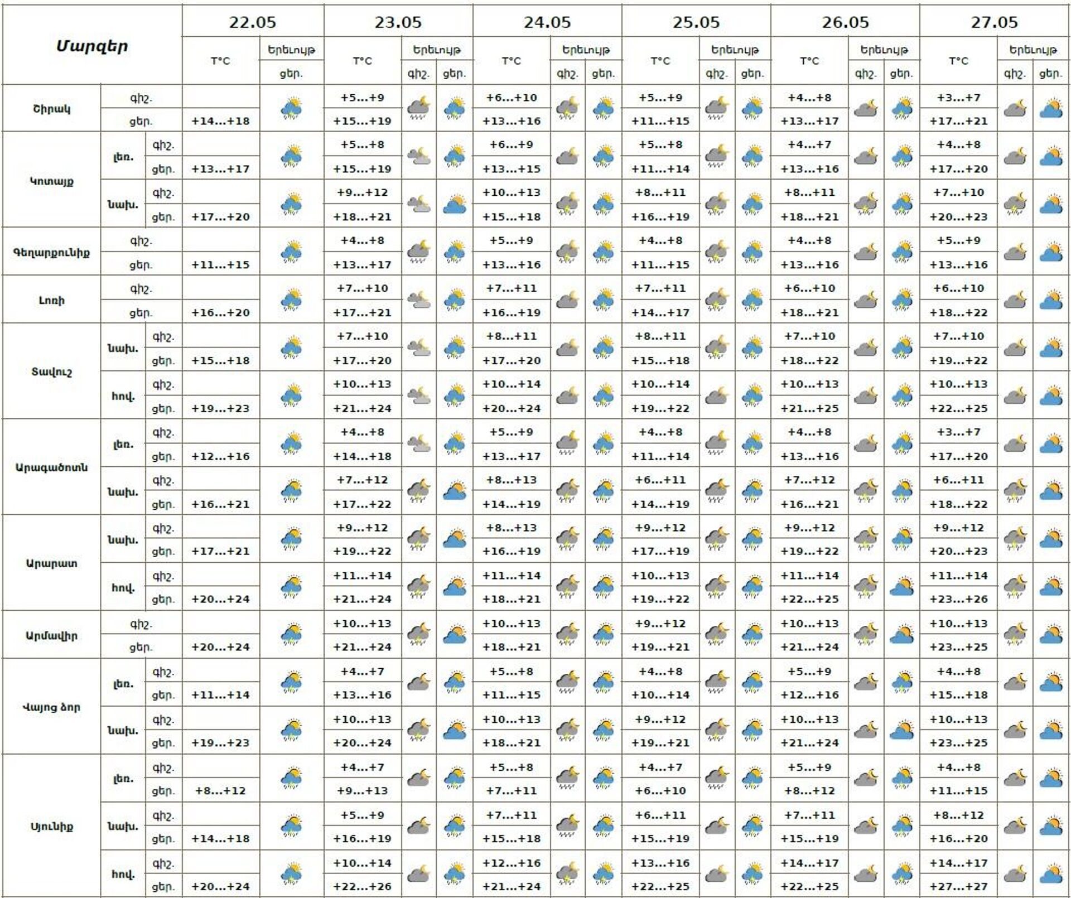Click Շիրակ 22.05 day temperature +14...+18
The height and width of the screenshot is (898, 1071).
(220, 121)
